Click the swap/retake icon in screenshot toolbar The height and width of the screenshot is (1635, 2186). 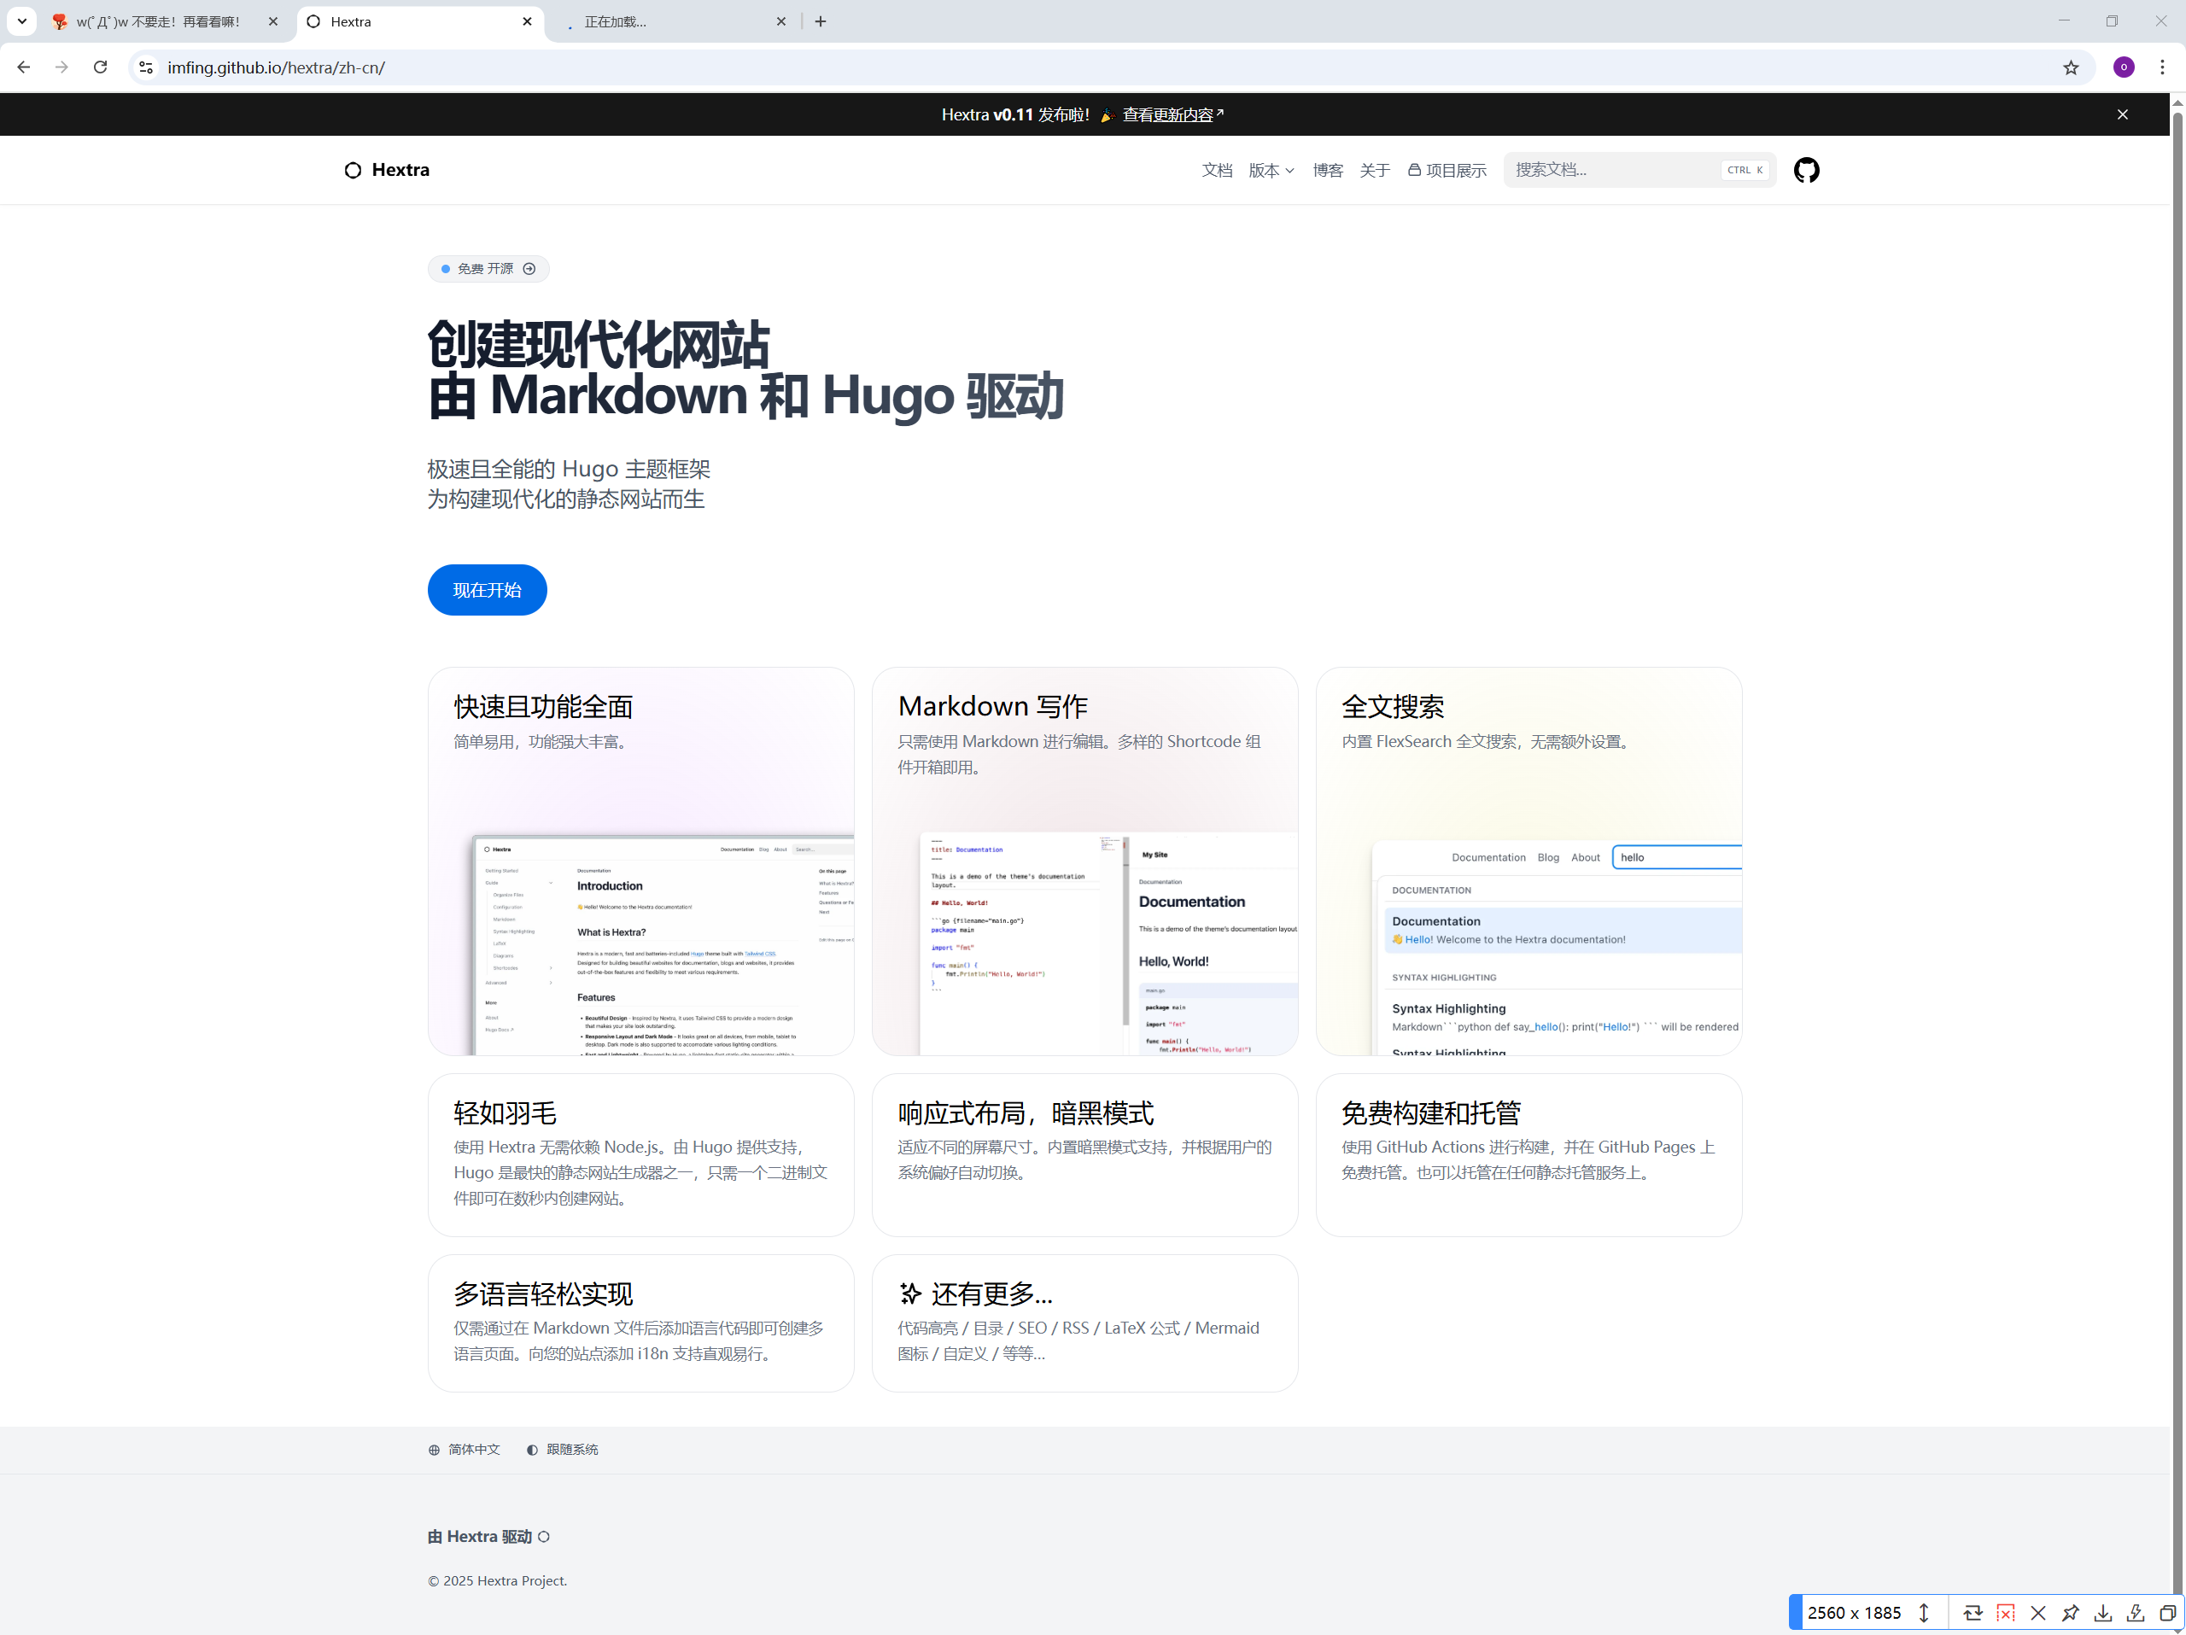pyautogui.click(x=1973, y=1612)
